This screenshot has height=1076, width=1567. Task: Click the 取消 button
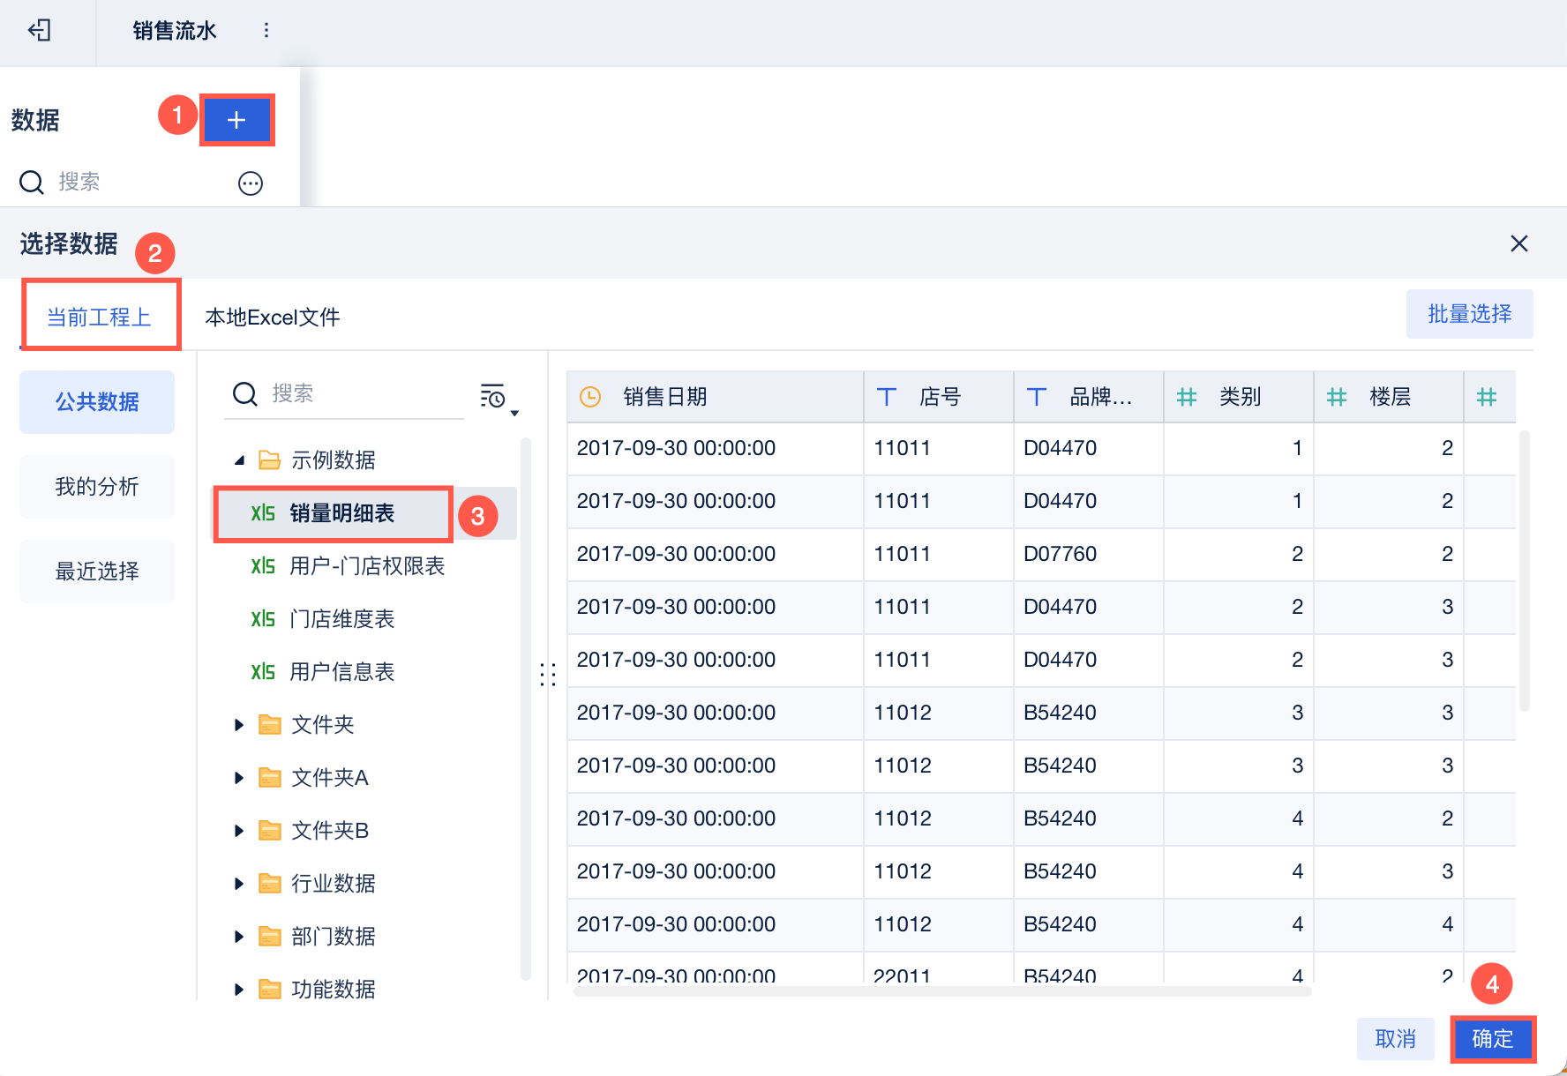1396,1039
